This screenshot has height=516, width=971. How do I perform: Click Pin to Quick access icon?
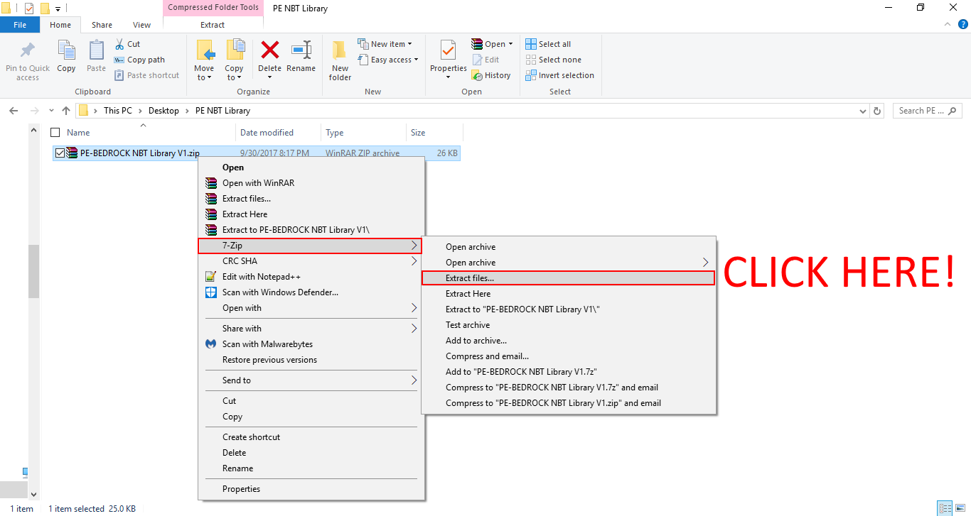pyautogui.click(x=28, y=50)
